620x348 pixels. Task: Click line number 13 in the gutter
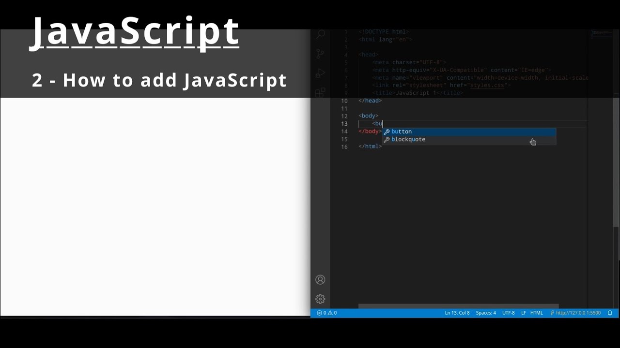pyautogui.click(x=344, y=124)
